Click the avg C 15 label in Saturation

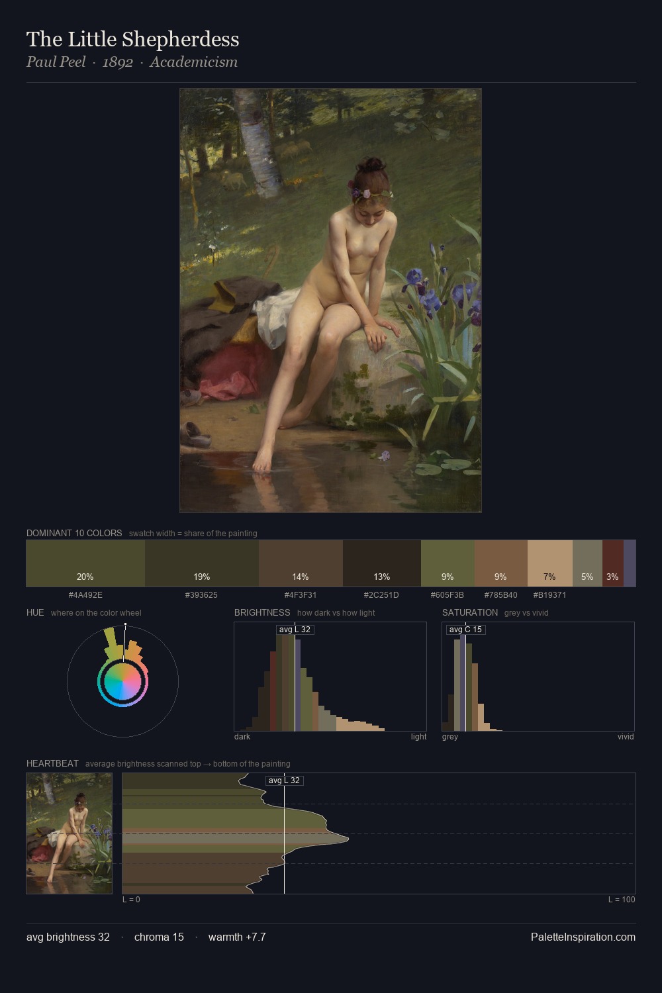466,630
